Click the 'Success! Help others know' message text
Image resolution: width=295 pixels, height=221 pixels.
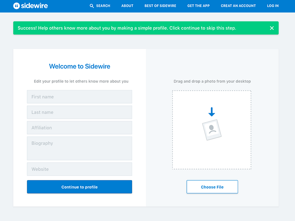pyautogui.click(x=127, y=28)
